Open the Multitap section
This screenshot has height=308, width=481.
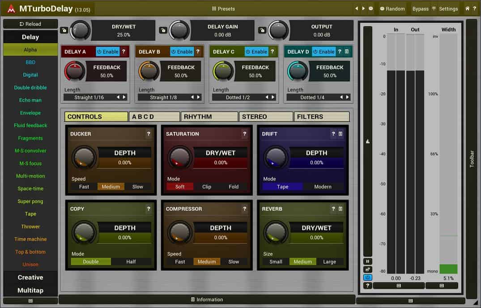tap(30, 290)
